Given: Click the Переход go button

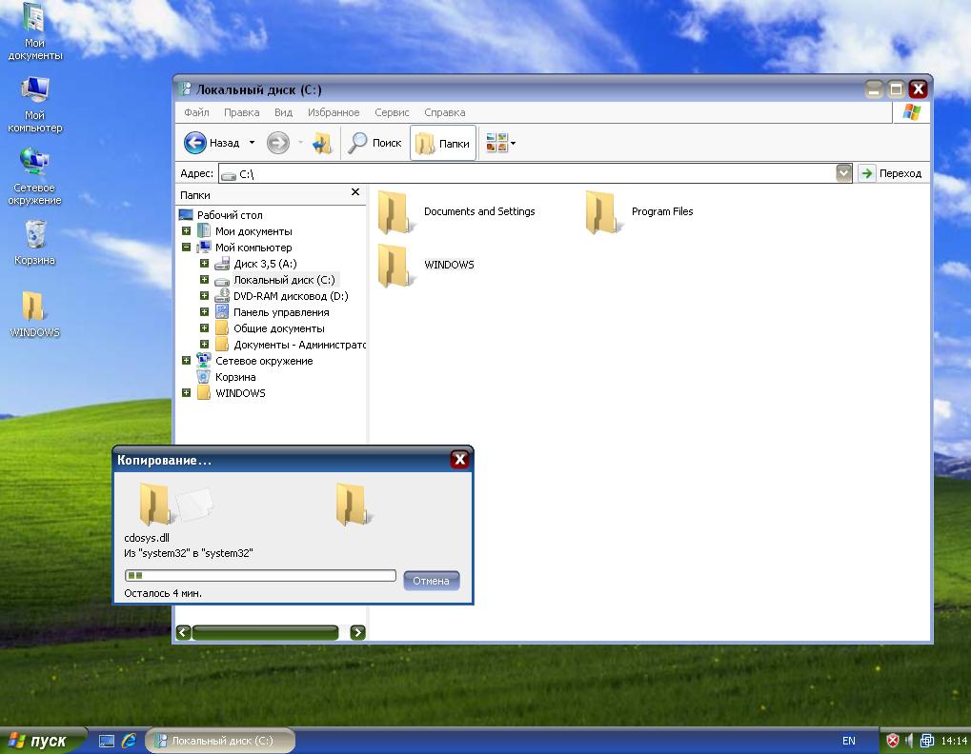Looking at the screenshot, I should click(x=891, y=173).
